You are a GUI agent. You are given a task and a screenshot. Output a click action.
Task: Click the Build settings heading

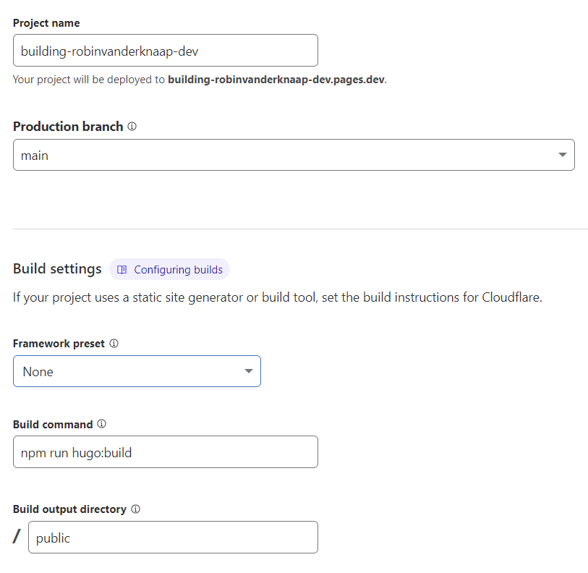(x=57, y=269)
